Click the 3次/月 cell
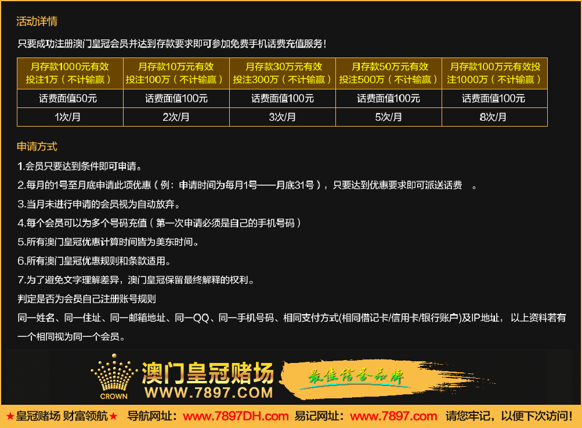582x428 pixels. tap(283, 117)
